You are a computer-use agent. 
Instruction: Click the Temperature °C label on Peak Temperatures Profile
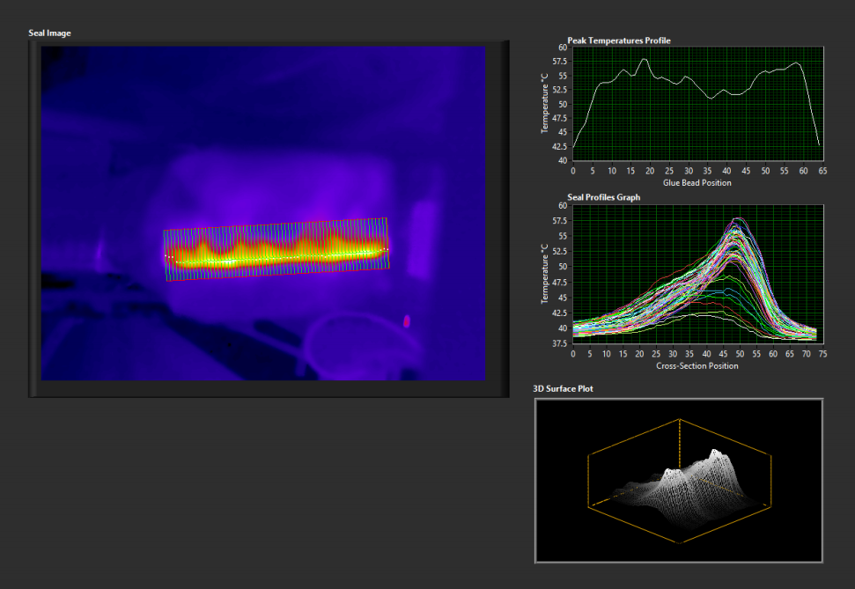coord(545,104)
